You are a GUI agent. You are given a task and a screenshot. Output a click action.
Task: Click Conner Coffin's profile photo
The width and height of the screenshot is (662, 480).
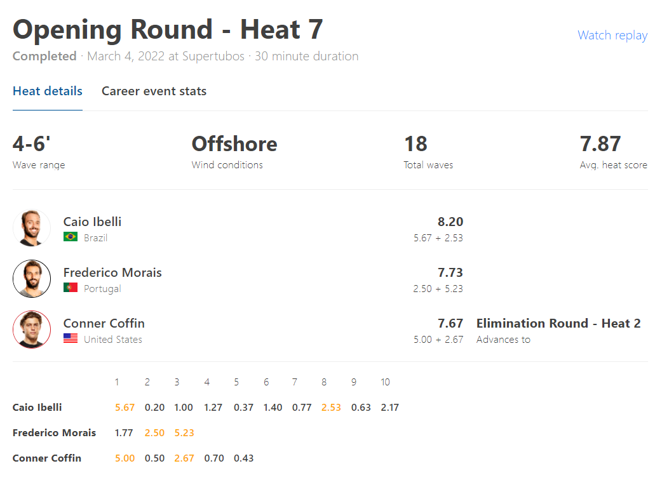(x=32, y=330)
